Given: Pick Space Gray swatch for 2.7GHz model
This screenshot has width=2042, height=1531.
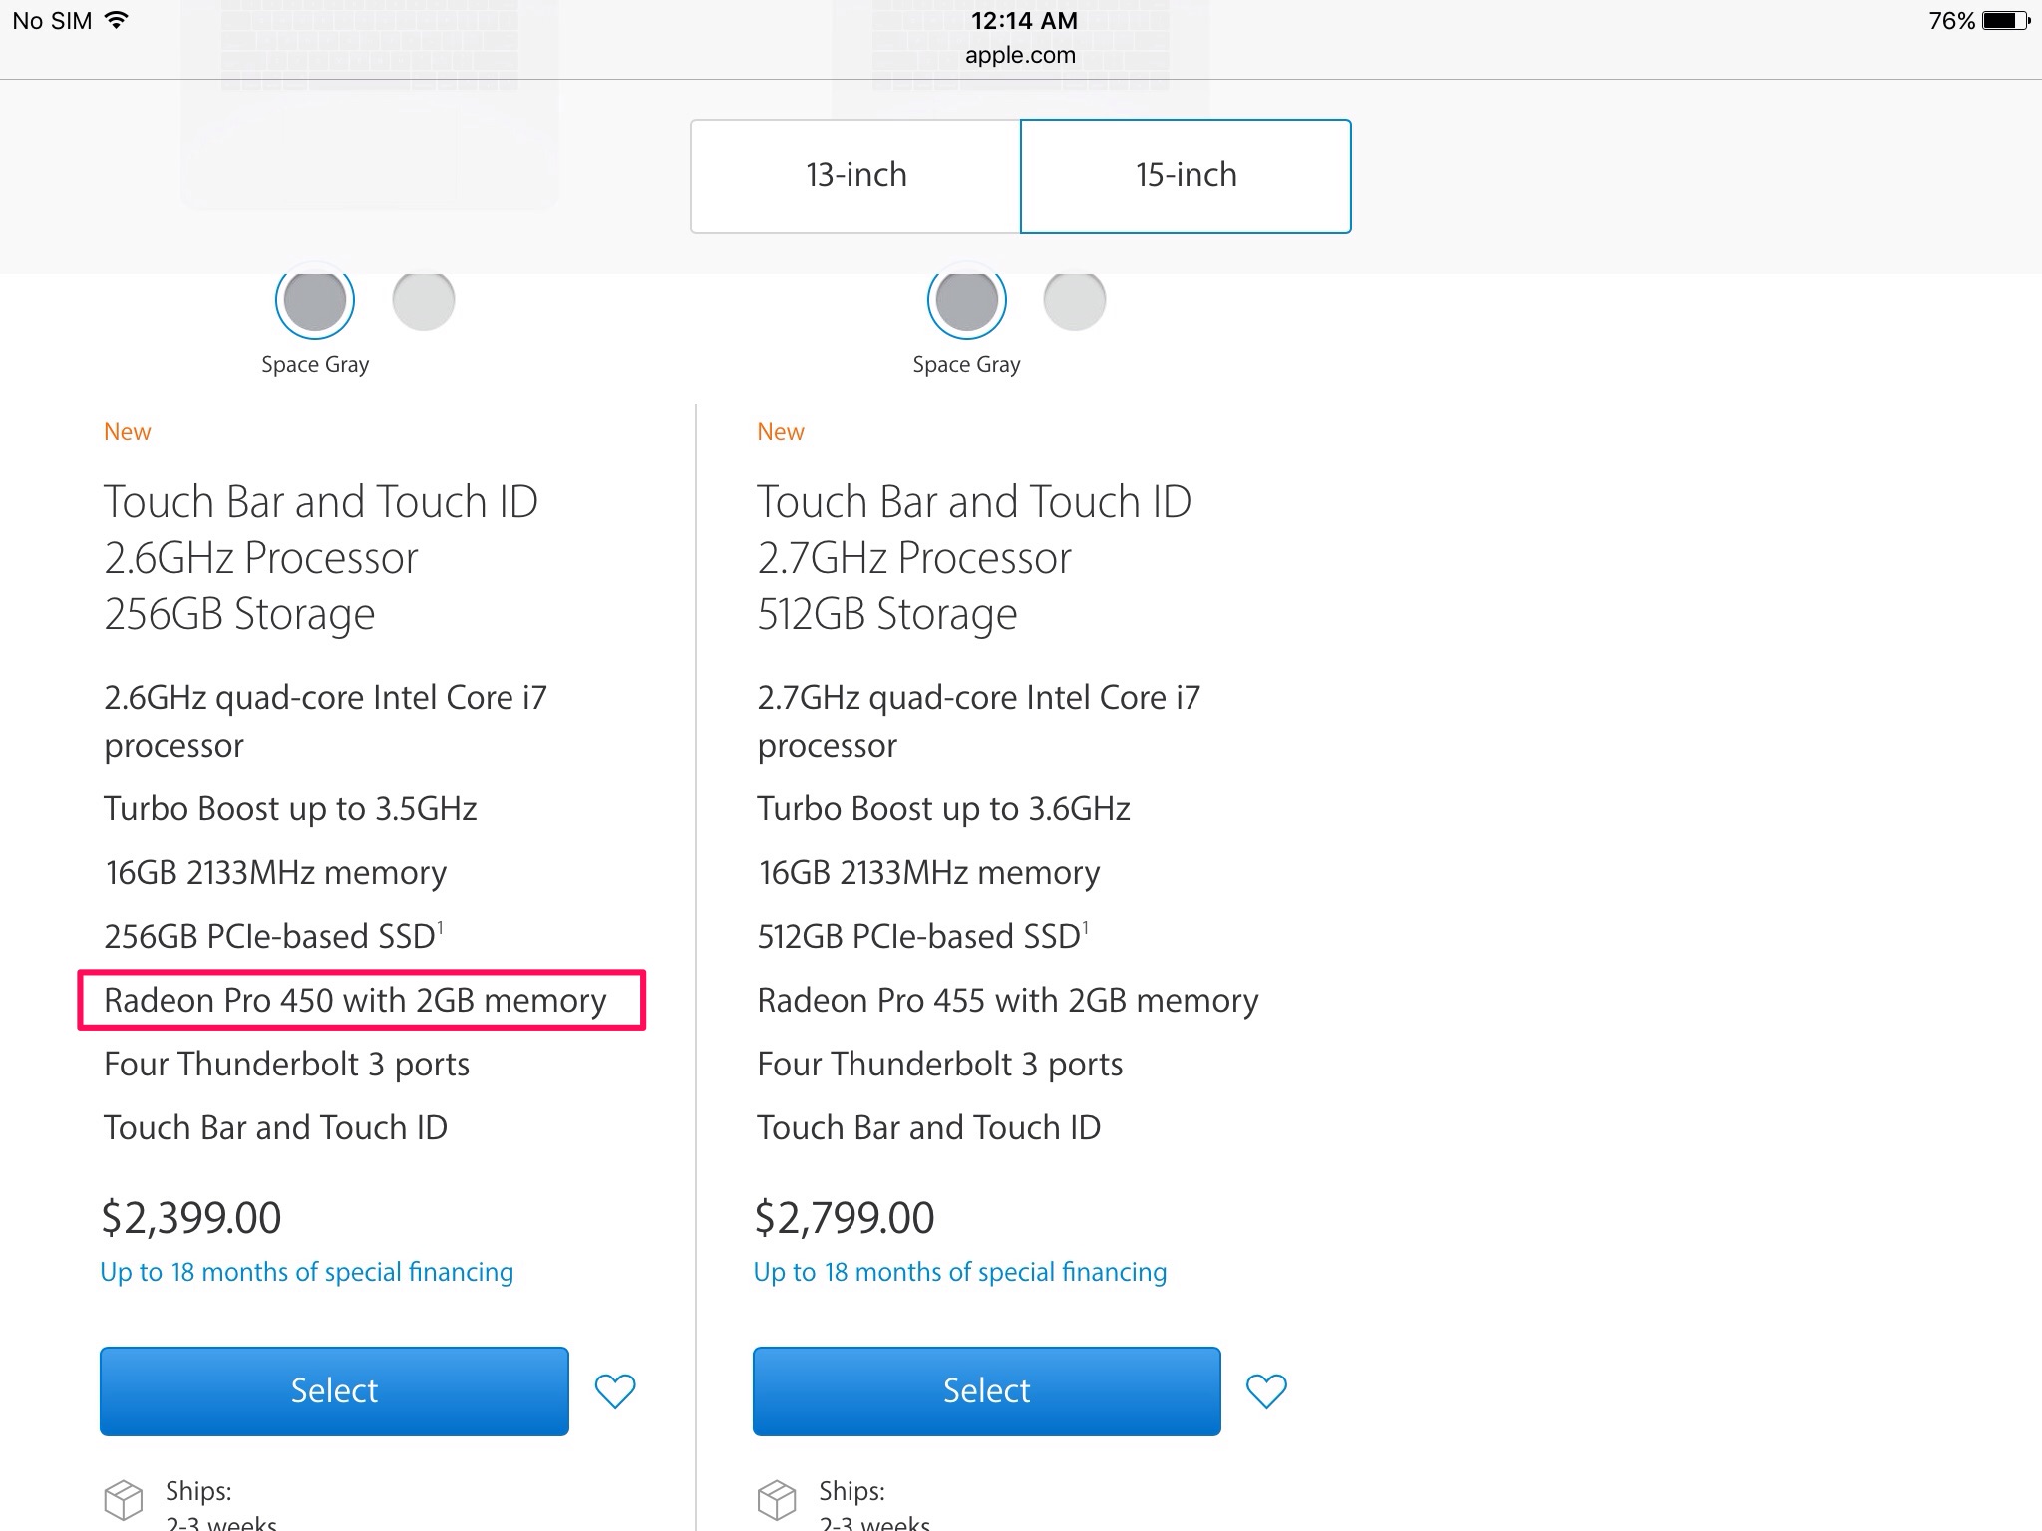Looking at the screenshot, I should [x=966, y=299].
